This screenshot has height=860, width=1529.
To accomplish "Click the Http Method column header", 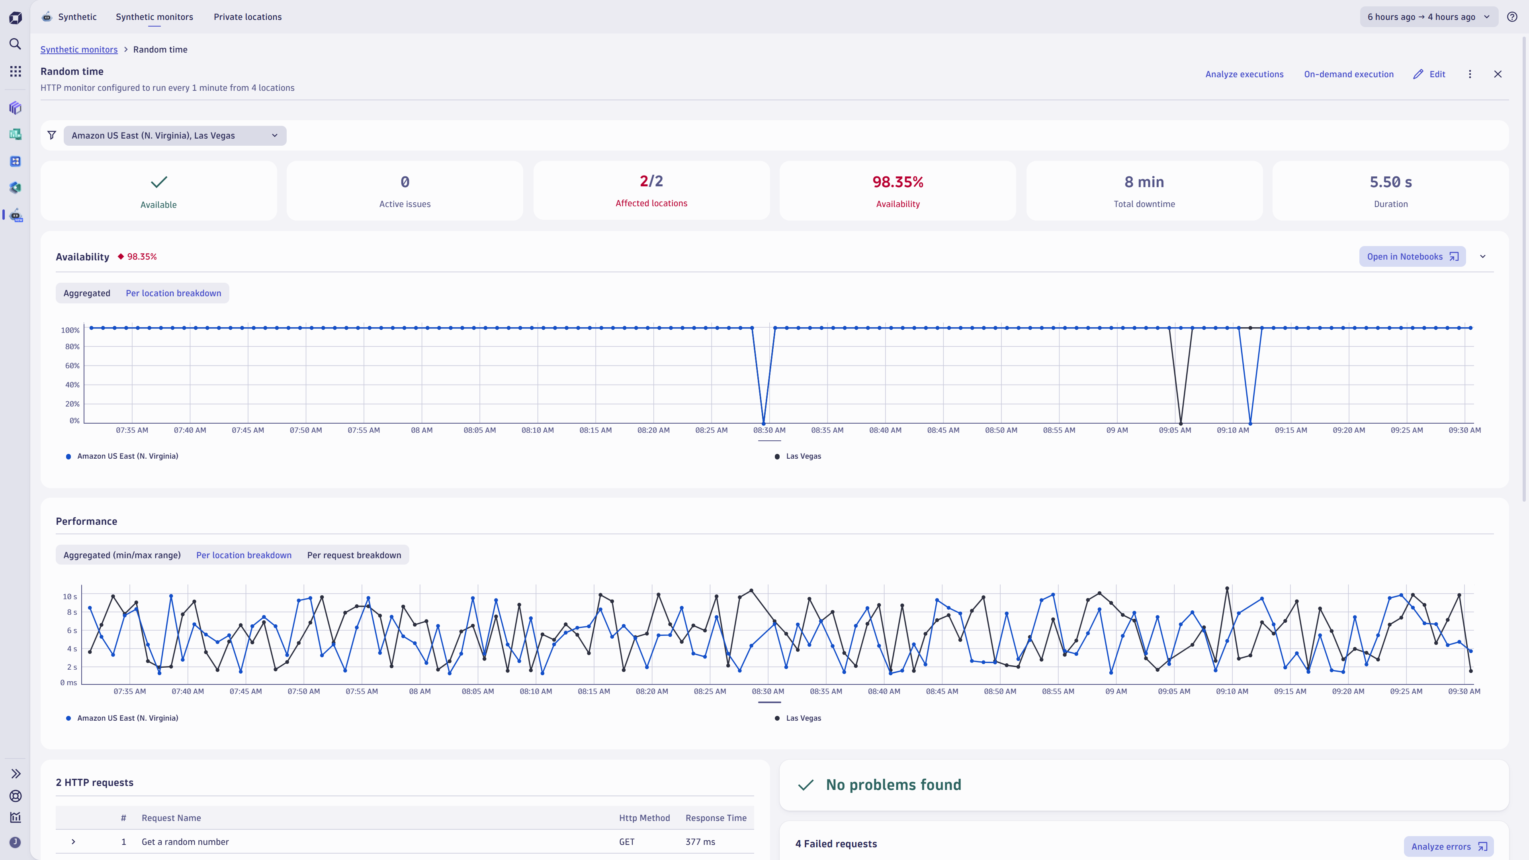I will [644, 818].
